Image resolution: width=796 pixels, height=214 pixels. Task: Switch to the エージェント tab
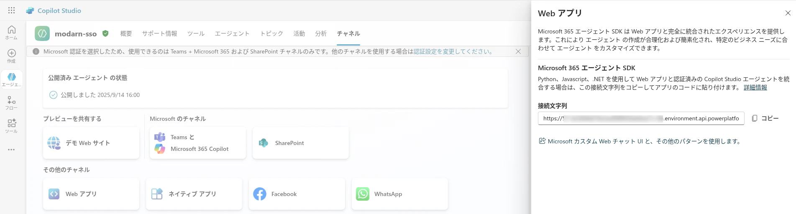(x=232, y=33)
